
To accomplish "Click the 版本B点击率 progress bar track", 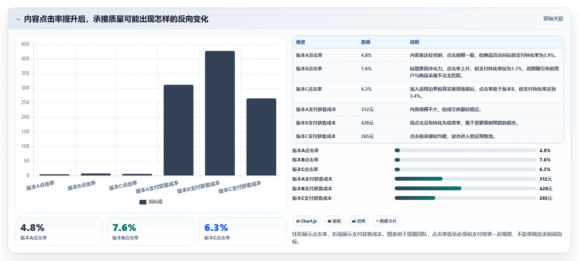I will click(x=465, y=160).
